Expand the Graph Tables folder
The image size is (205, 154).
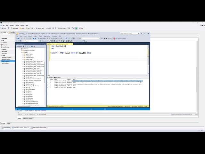23,59
